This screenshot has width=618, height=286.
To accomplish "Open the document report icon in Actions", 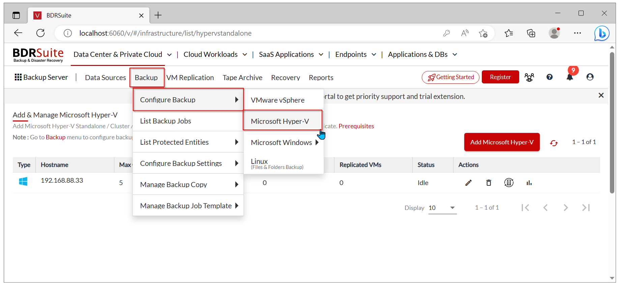I will tap(509, 183).
